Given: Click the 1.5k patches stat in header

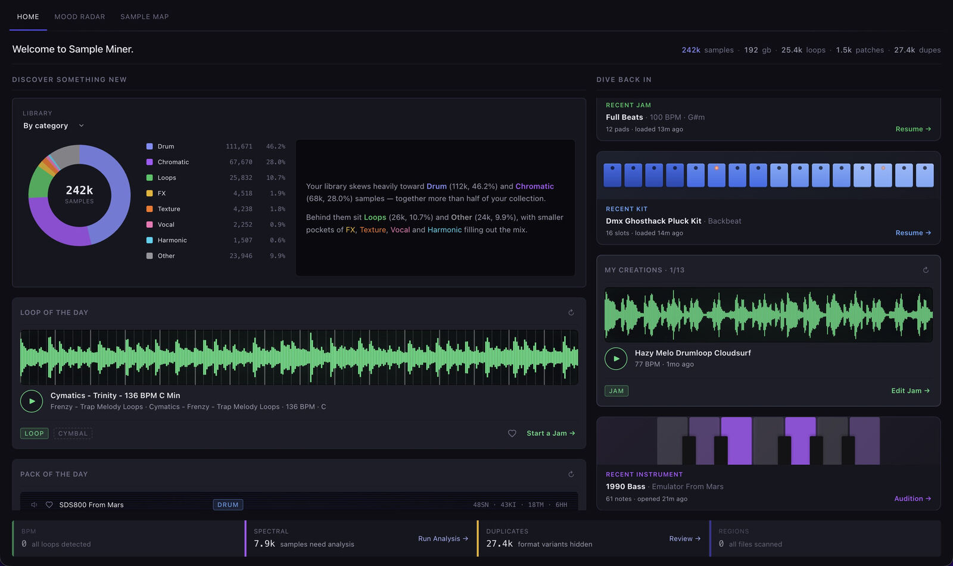Looking at the screenshot, I should (x=859, y=50).
